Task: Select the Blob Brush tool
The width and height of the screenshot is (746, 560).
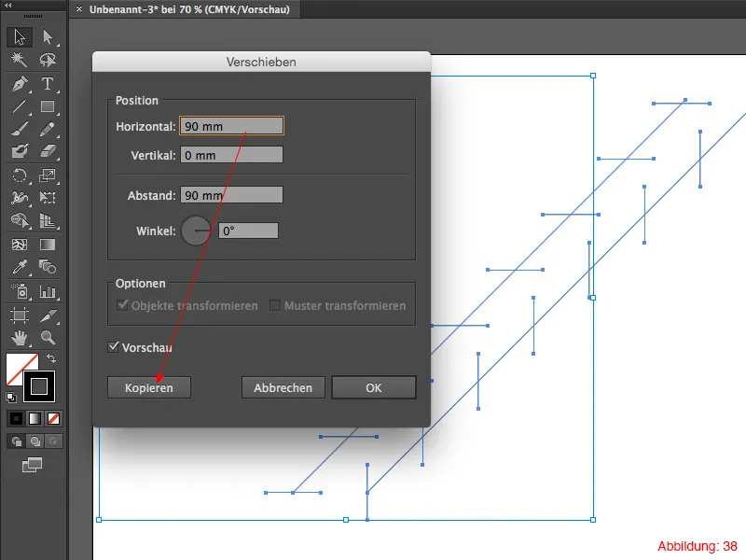Action: [20, 151]
